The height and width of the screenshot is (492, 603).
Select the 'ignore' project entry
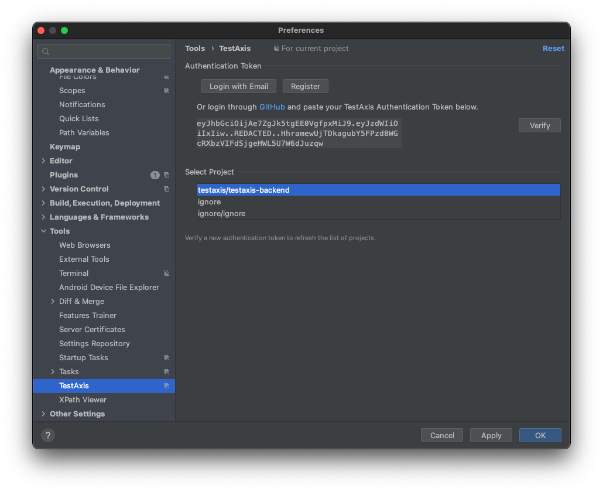[379, 202]
